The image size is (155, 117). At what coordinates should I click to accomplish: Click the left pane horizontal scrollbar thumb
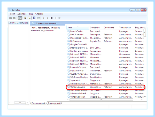point(20,103)
